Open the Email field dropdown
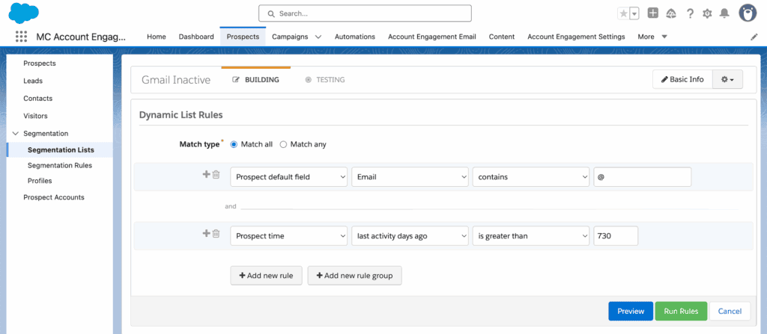The height and width of the screenshot is (334, 767). [410, 177]
